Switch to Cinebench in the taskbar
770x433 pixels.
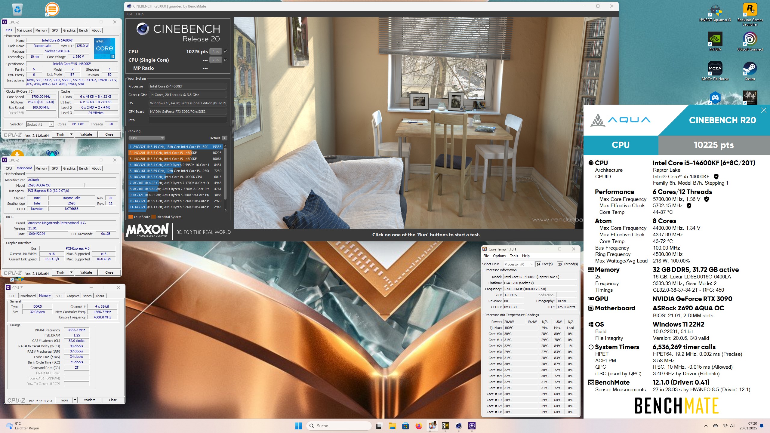coord(459,426)
